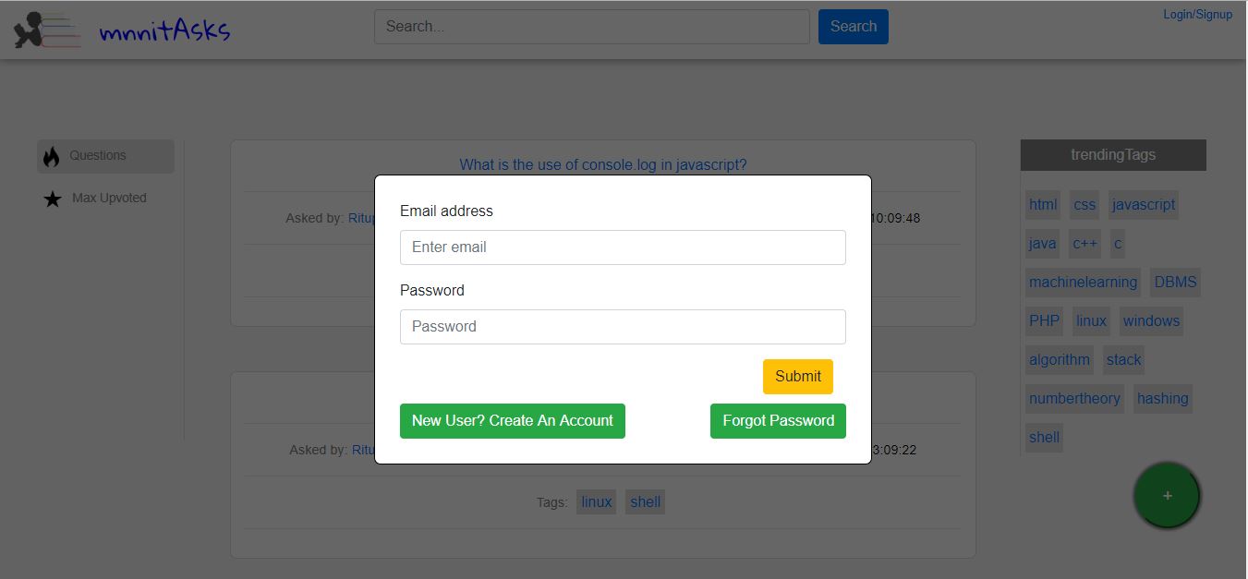The height and width of the screenshot is (579, 1248).
Task: Click the javascript trending tag
Action: [x=1144, y=205]
